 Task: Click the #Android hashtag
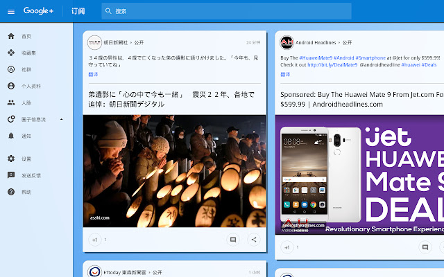click(344, 58)
